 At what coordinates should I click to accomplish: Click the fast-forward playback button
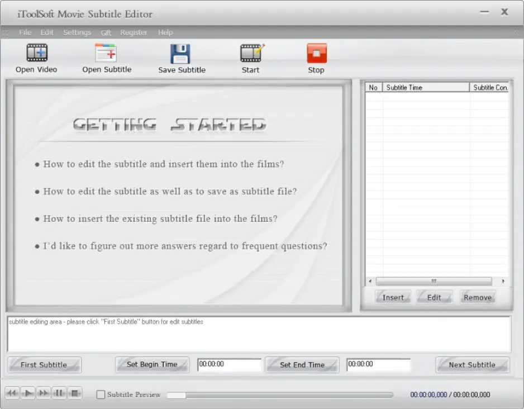coord(44,393)
